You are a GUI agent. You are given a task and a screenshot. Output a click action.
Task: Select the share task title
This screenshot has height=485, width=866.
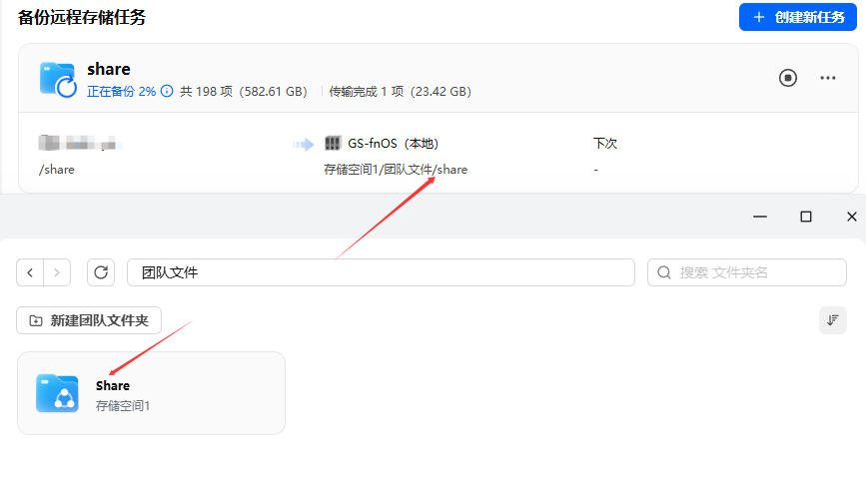click(x=109, y=69)
